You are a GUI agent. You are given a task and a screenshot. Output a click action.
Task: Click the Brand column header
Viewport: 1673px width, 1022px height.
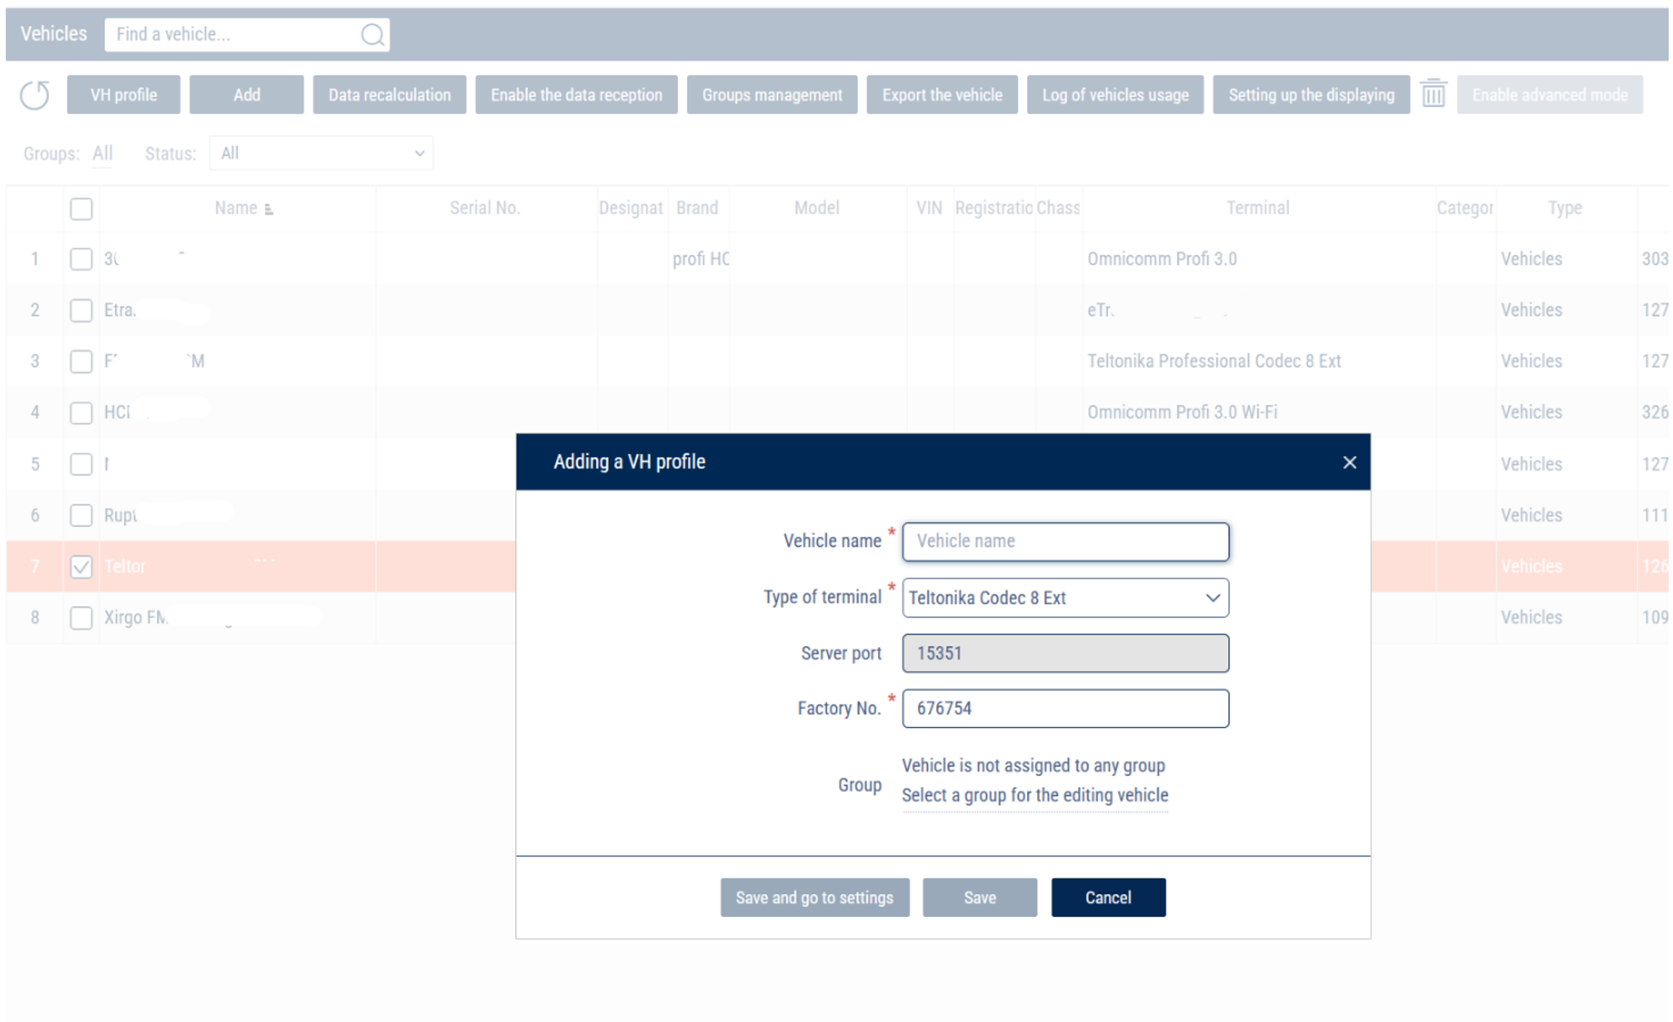[x=697, y=208]
